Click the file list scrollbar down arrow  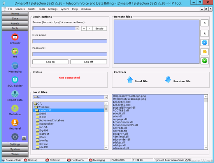coord(206,147)
